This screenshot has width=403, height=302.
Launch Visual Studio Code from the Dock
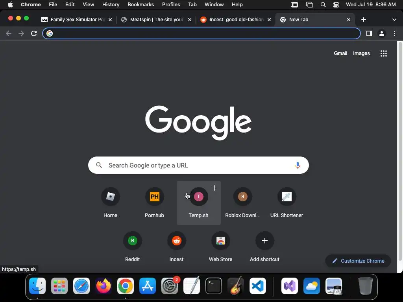pyautogui.click(x=258, y=286)
